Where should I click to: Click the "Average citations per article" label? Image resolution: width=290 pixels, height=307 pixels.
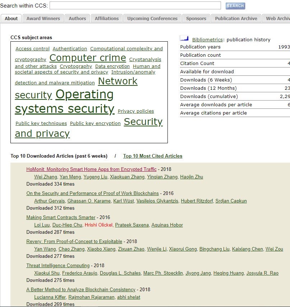[213, 113]
